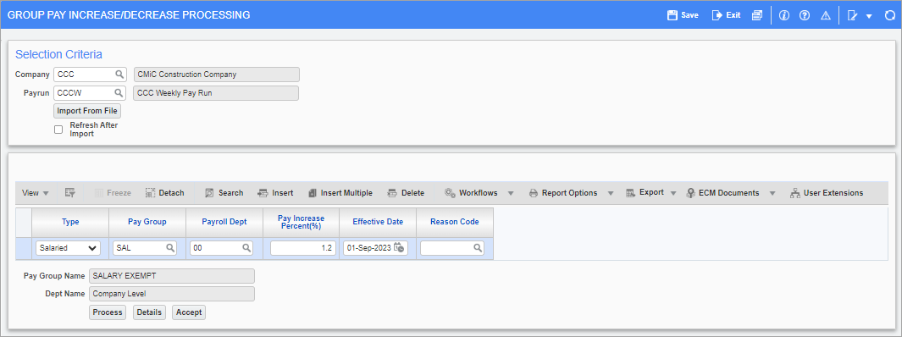The image size is (902, 337).
Task: Click Insert Multiple
Action: [340, 193]
